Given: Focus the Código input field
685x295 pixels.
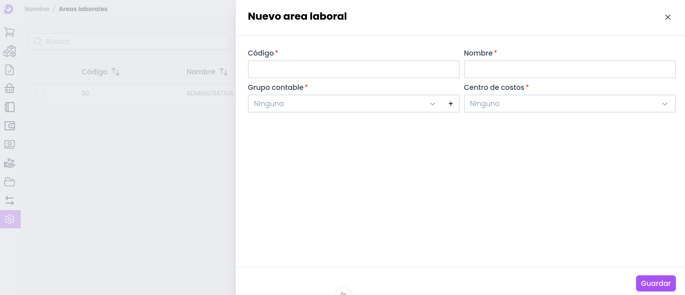Looking at the screenshot, I should pos(353,69).
